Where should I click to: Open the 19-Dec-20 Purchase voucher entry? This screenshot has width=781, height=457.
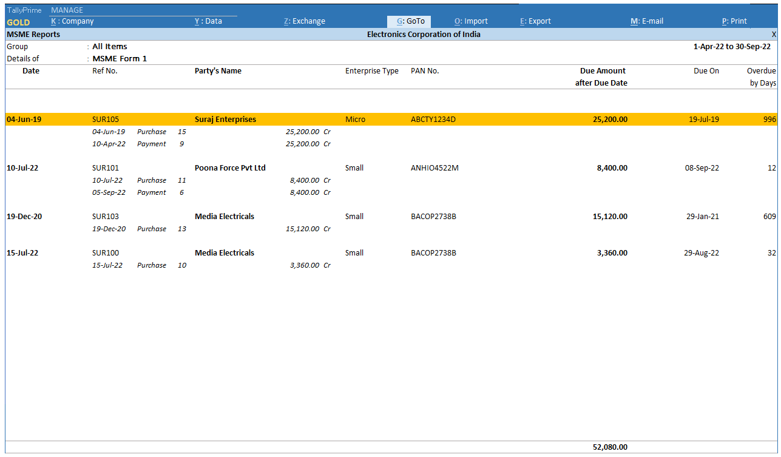(151, 229)
